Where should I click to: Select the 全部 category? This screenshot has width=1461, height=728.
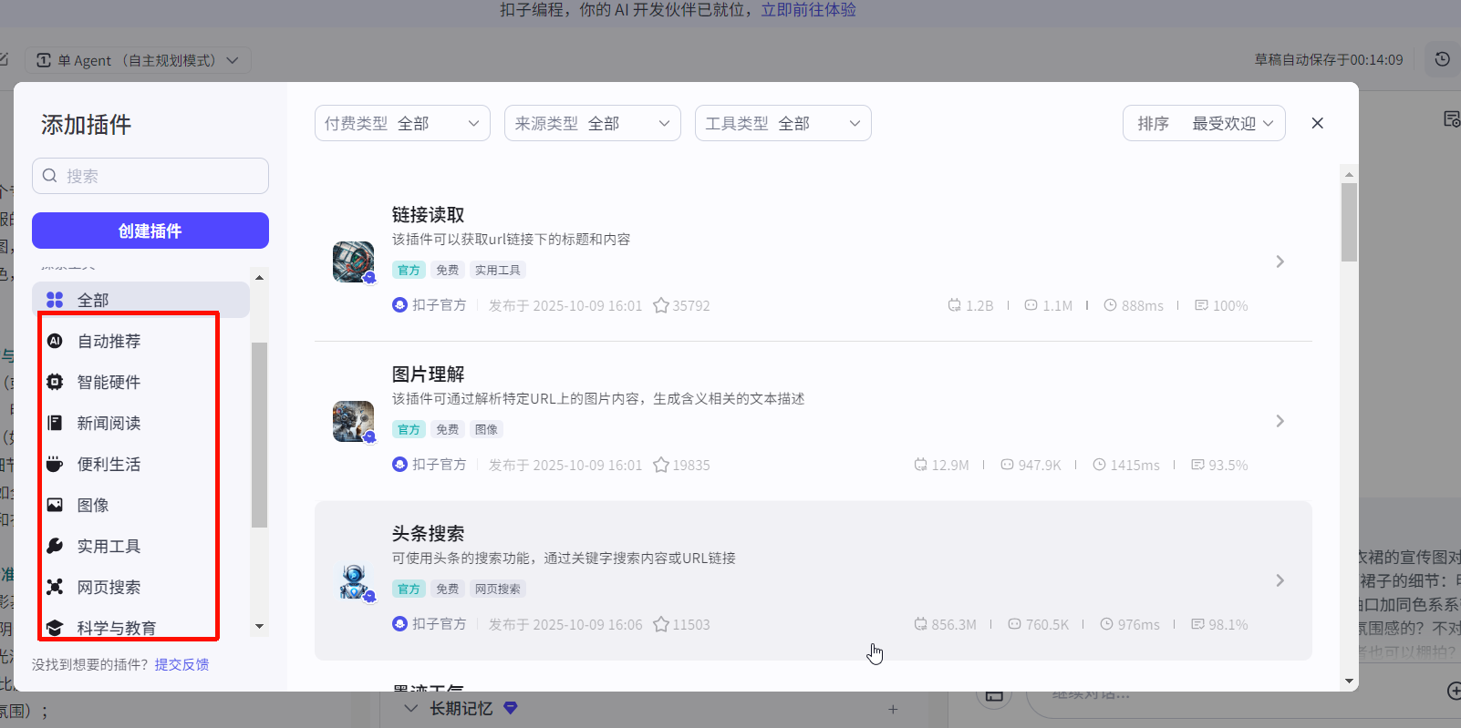(140, 300)
